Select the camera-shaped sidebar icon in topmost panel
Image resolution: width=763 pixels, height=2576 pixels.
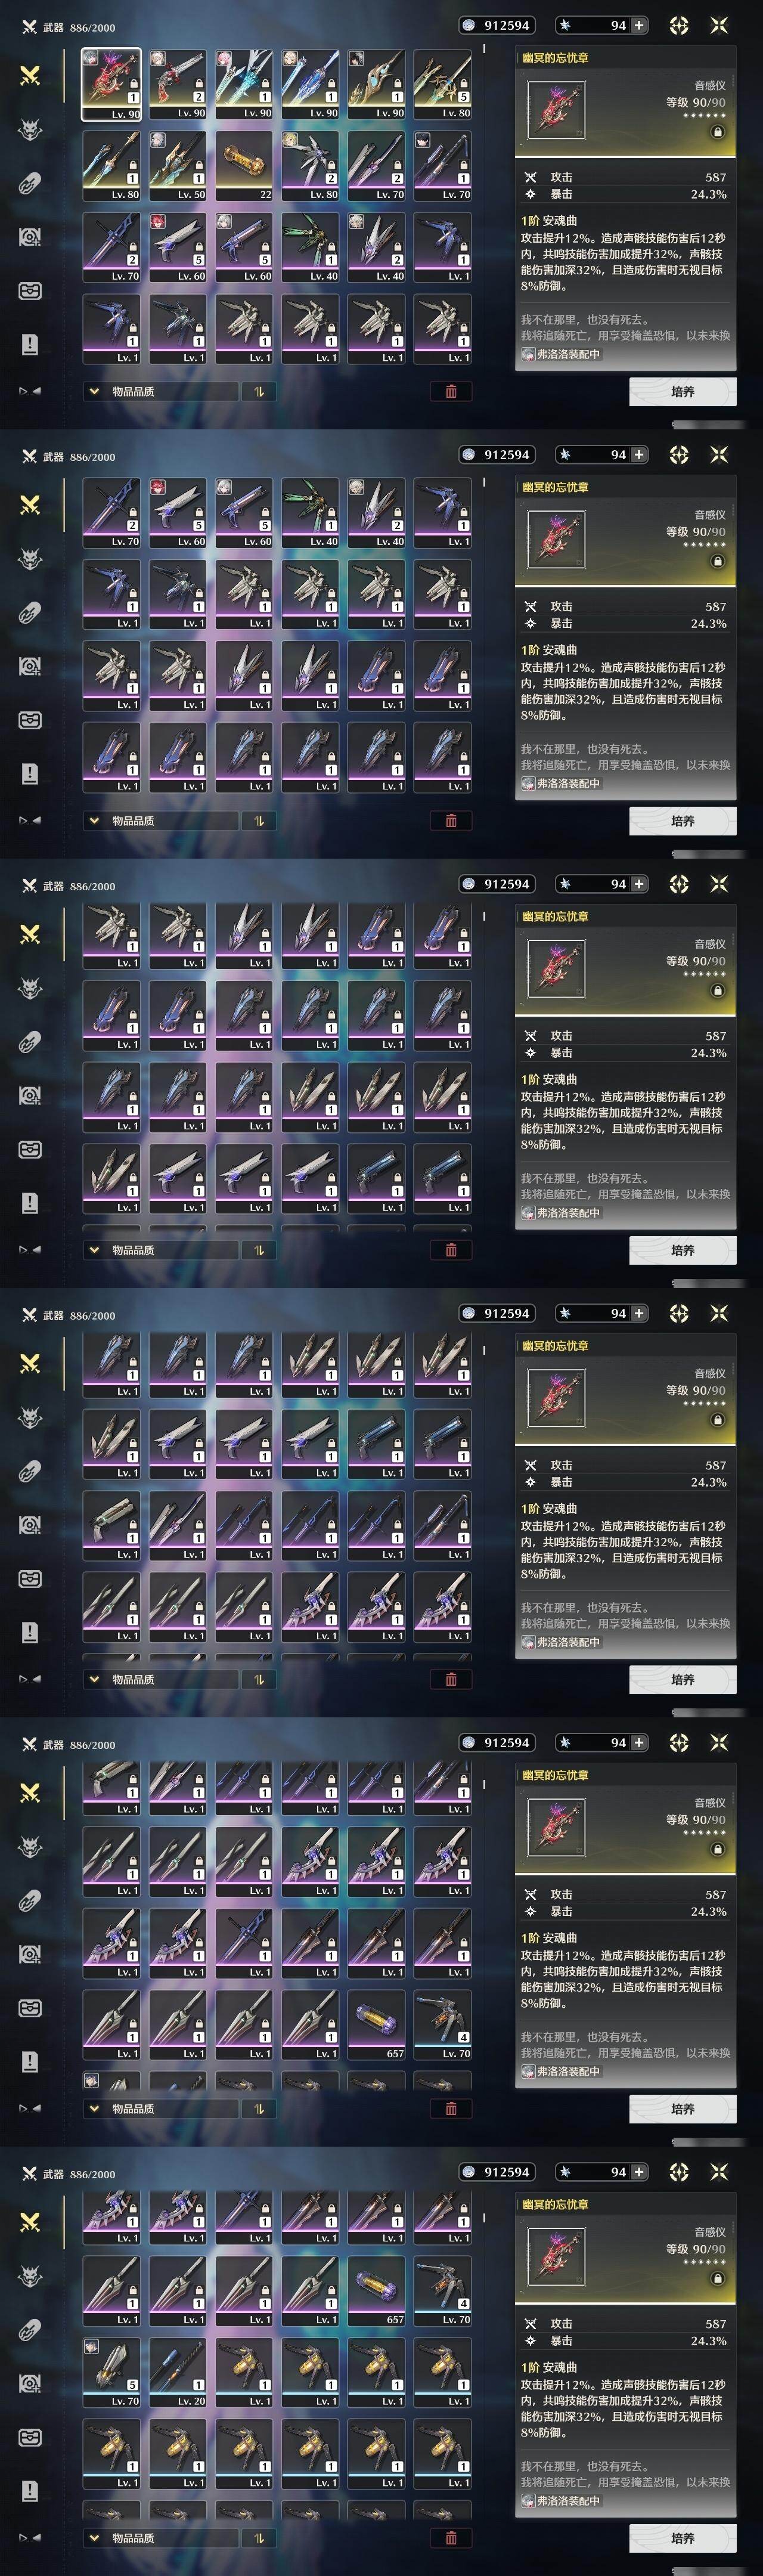click(x=30, y=237)
